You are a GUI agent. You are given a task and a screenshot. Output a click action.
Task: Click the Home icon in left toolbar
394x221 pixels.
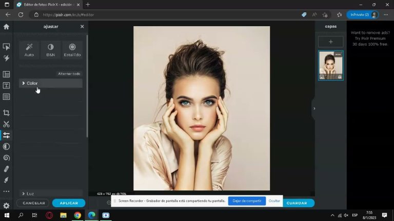(x=6, y=27)
